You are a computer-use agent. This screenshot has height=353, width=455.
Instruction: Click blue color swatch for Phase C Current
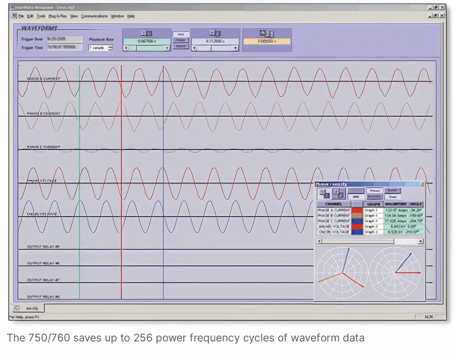click(357, 221)
